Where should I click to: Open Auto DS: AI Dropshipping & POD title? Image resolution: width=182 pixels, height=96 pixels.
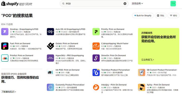click(x=70, y=29)
